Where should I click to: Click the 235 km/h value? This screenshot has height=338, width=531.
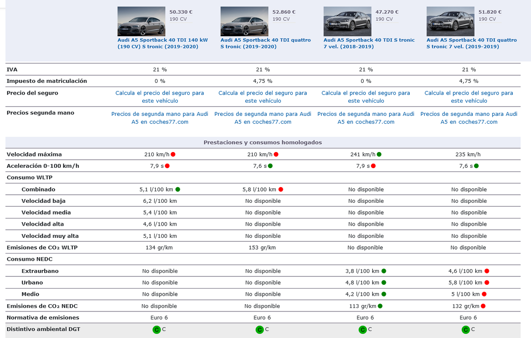469,155
